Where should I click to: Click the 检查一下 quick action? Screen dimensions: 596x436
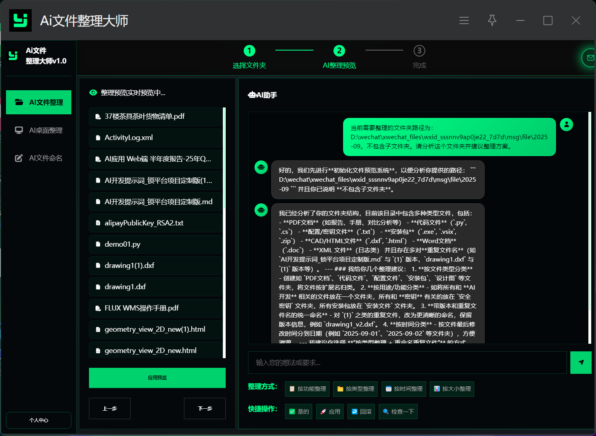click(x=398, y=412)
